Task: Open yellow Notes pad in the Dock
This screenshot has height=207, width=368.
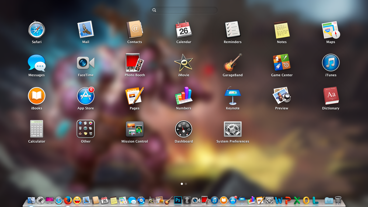Action: [x=114, y=200]
